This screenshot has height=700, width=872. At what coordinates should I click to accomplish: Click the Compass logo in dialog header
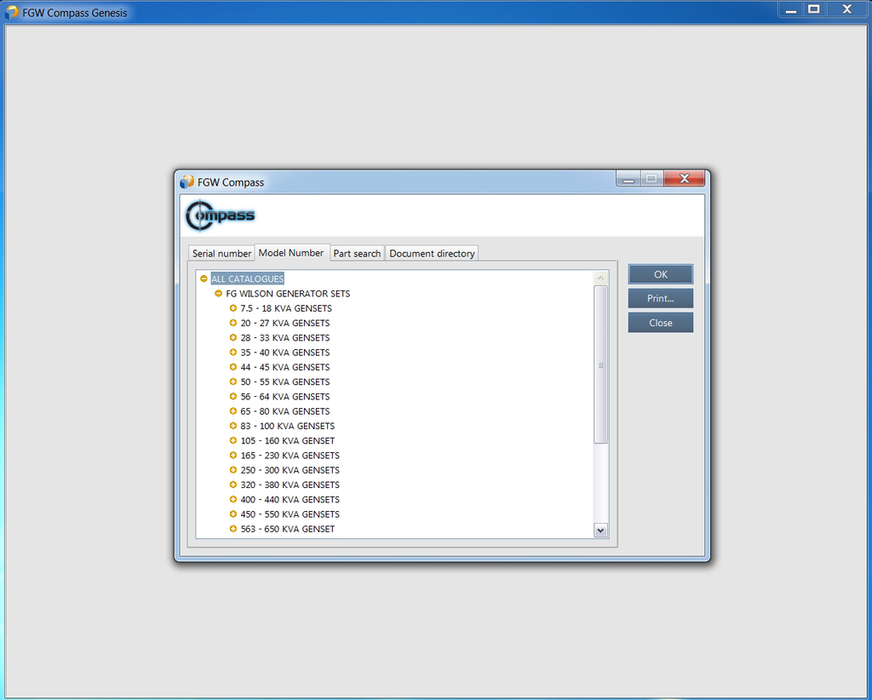tap(221, 215)
